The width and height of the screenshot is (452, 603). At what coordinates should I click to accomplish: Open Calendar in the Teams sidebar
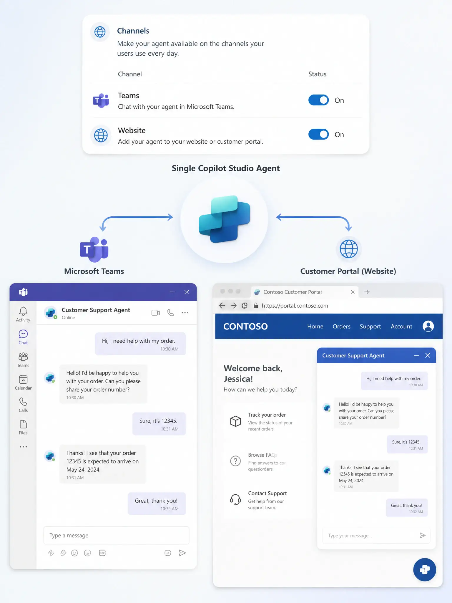(x=23, y=382)
